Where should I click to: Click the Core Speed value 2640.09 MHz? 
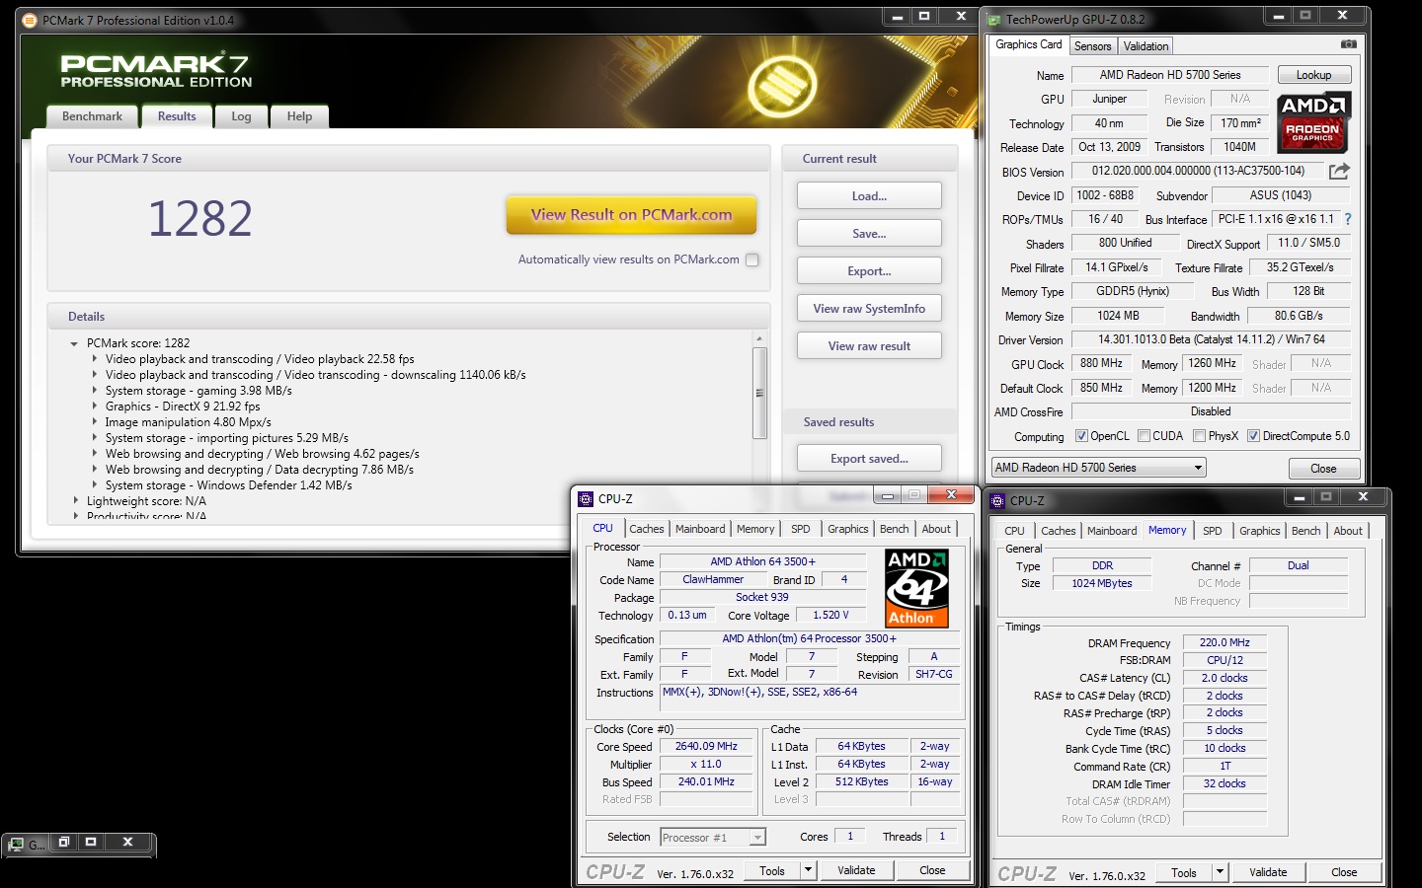[x=706, y=747]
